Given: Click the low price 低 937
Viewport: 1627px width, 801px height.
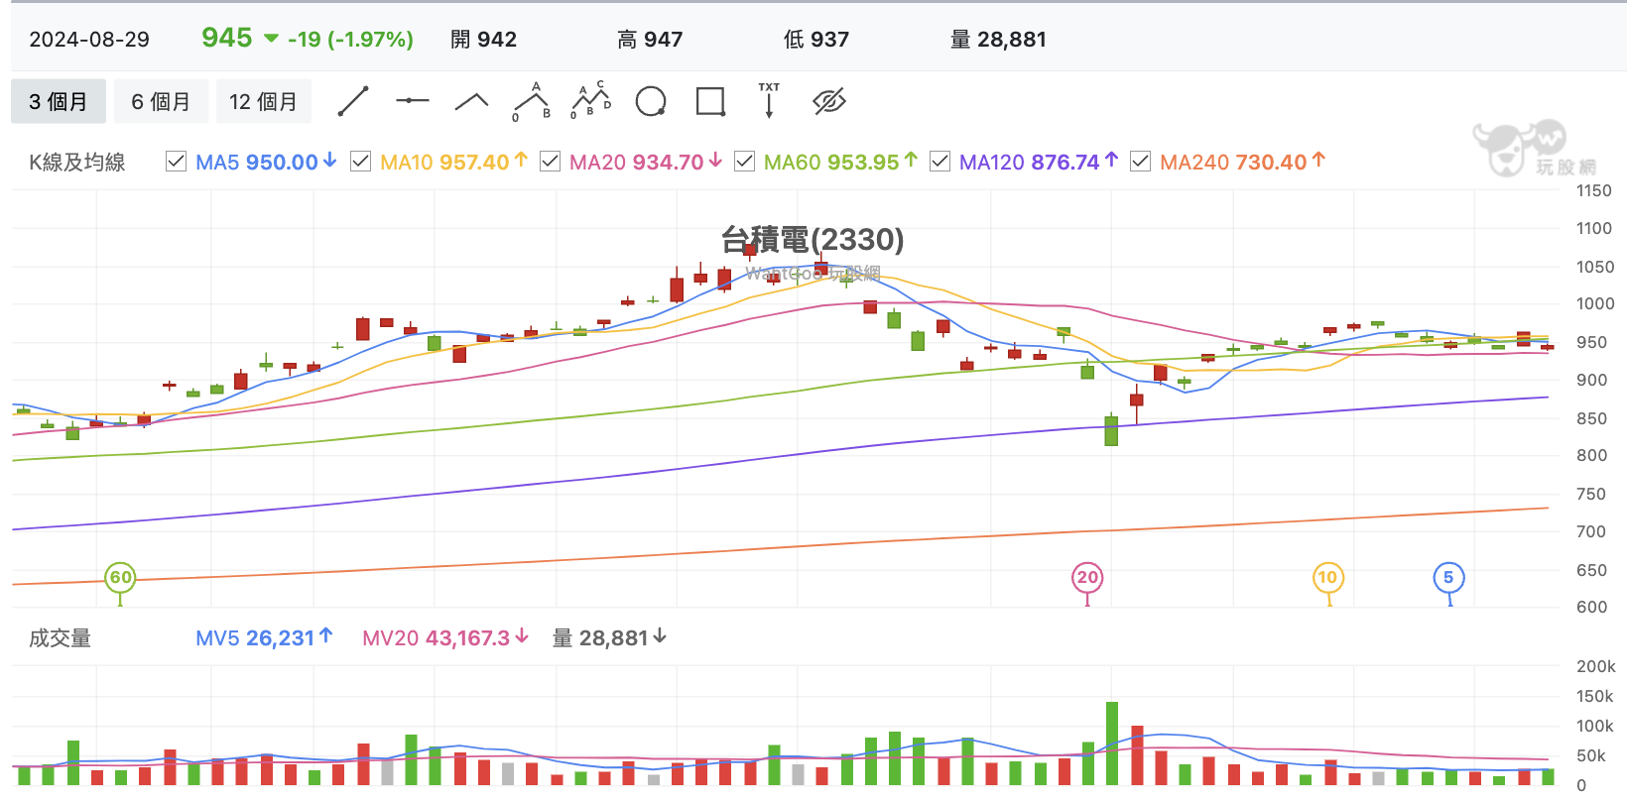Looking at the screenshot, I should (x=816, y=40).
